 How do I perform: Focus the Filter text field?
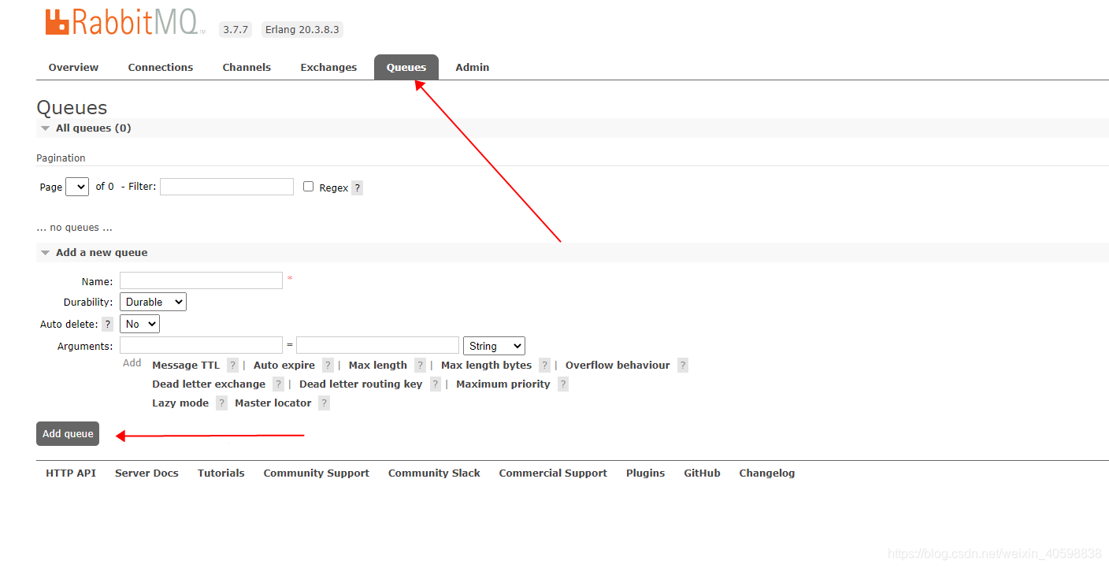point(227,187)
